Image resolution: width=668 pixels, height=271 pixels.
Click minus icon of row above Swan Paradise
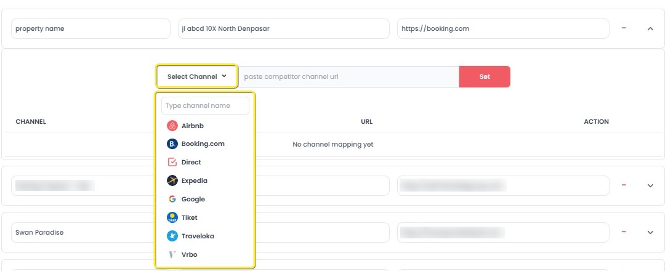pos(624,185)
